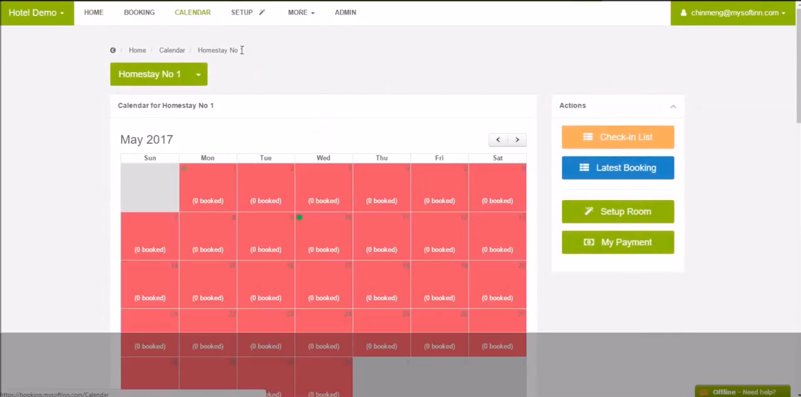Select Thursday May 11 calendar cell
The width and height of the screenshot is (801, 397).
coord(381,236)
